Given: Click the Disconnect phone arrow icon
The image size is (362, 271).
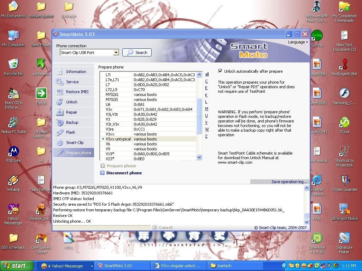Looking at the screenshot, I should click(x=102, y=173).
